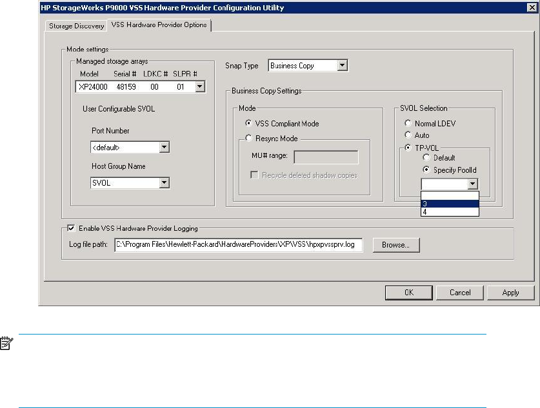
Task: Choose pool ID 3 from the list
Action: coord(449,204)
